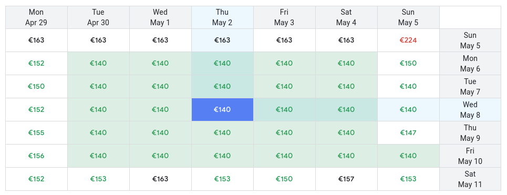The height and width of the screenshot is (195, 507).
Task: Choose the €150 fare in the Mon May 6 row
Action: [408, 64]
